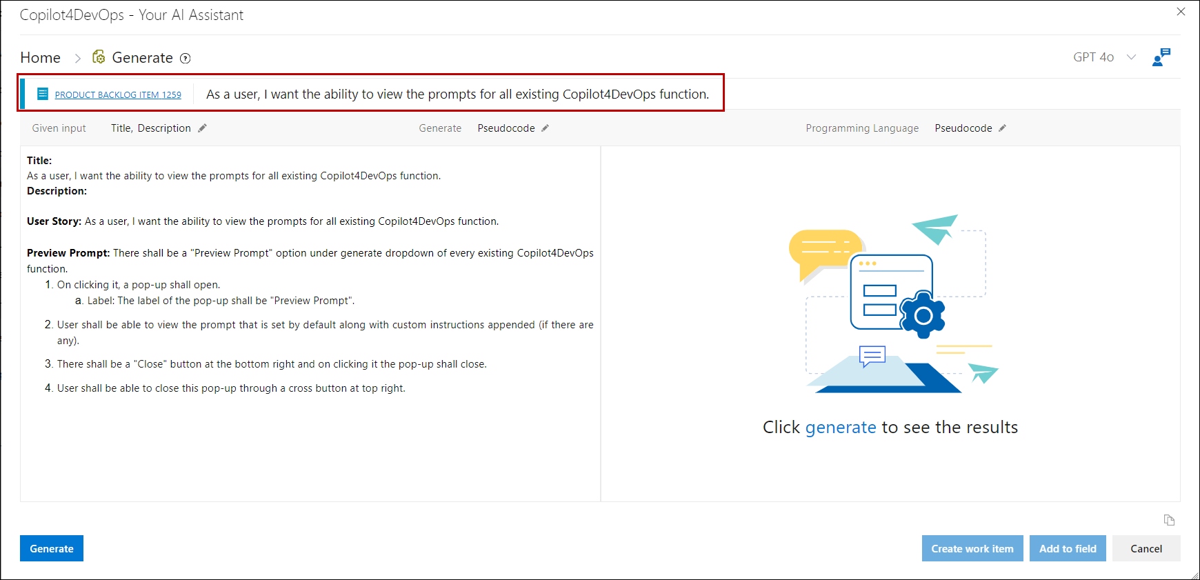Click the dialog title 'Copilot4DevOps - Your AI Assistant'
The image size is (1200, 580).
(132, 15)
